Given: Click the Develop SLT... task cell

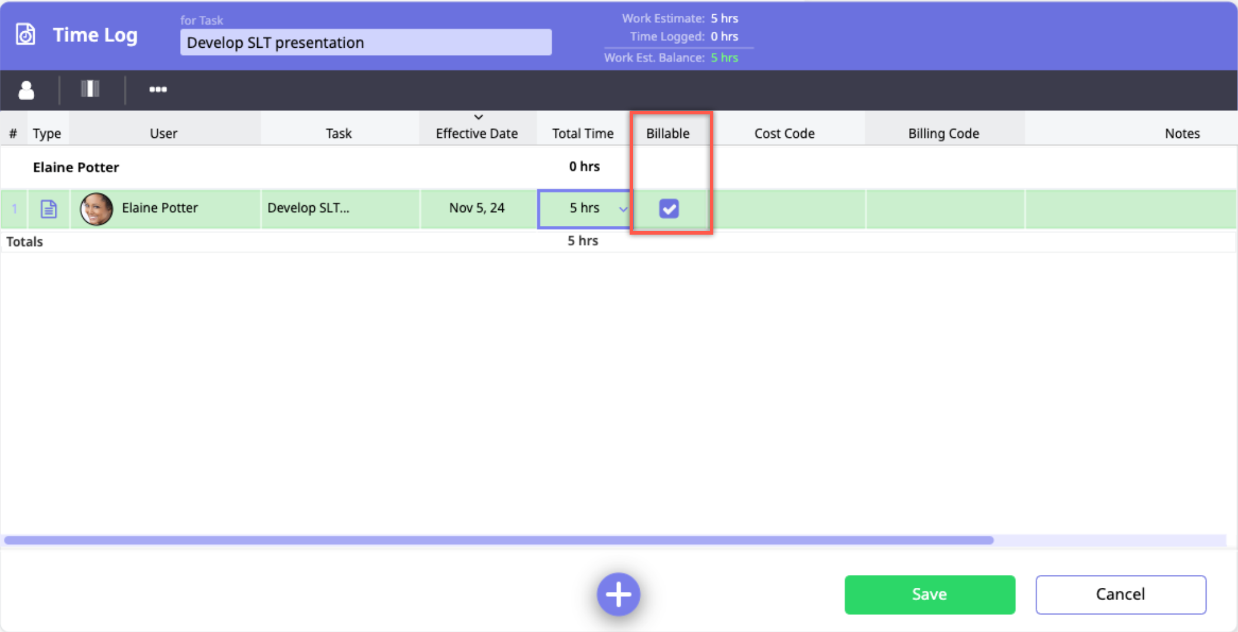Looking at the screenshot, I should pyautogui.click(x=340, y=208).
